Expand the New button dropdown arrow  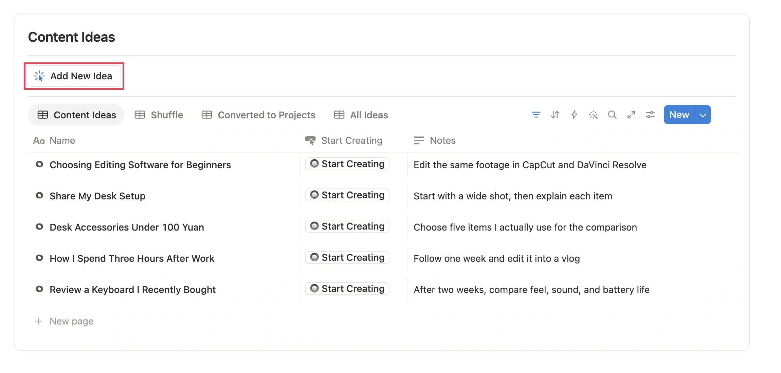703,115
